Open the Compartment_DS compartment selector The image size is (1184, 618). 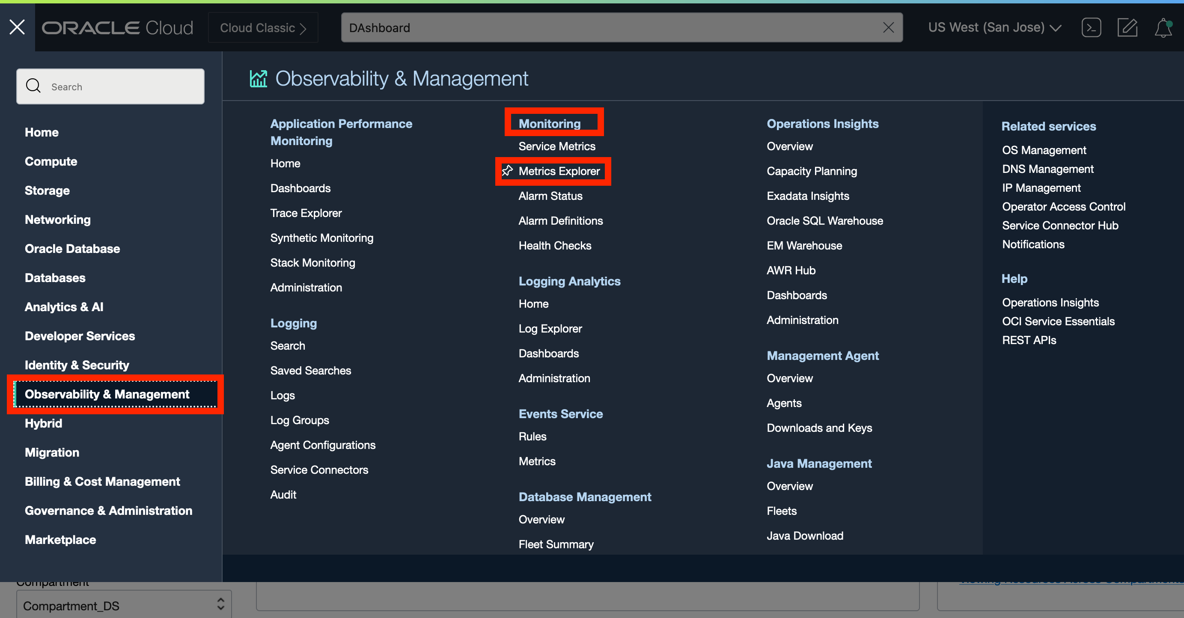click(x=123, y=605)
